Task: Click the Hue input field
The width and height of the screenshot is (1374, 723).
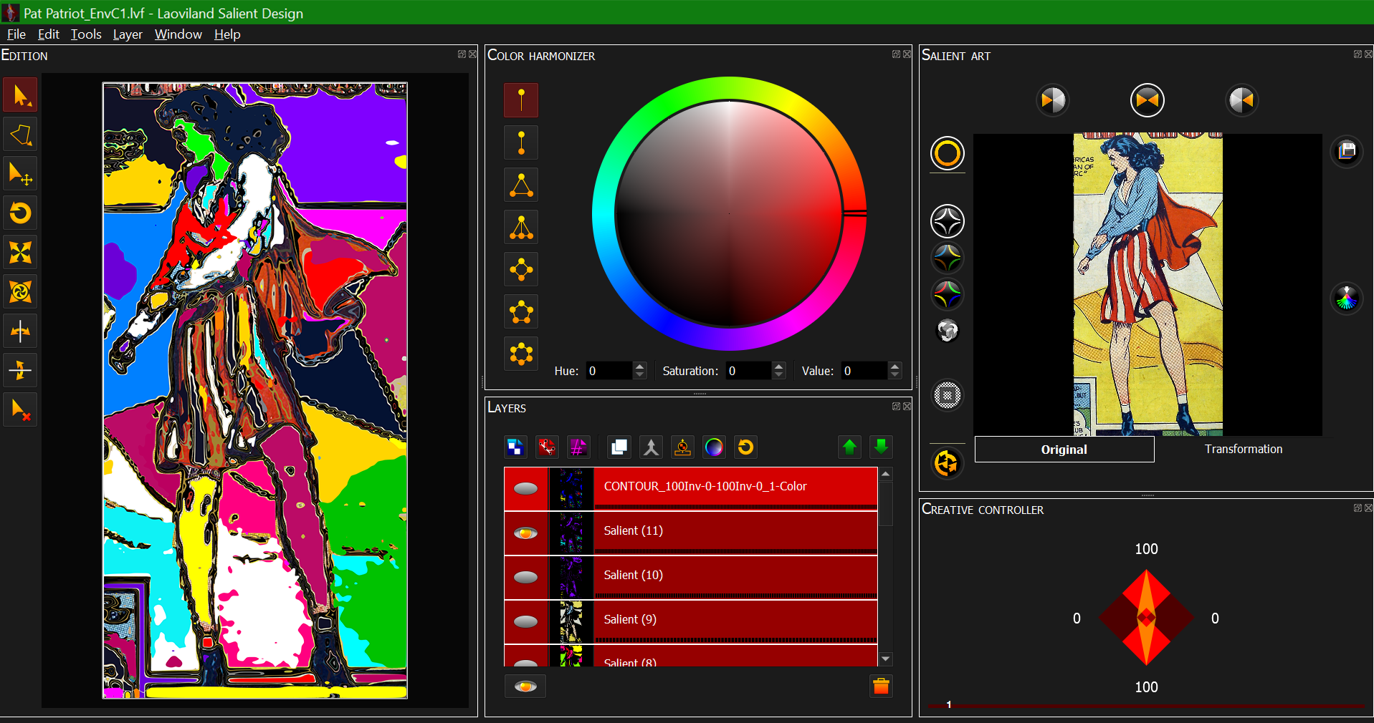Action: pyautogui.click(x=609, y=371)
